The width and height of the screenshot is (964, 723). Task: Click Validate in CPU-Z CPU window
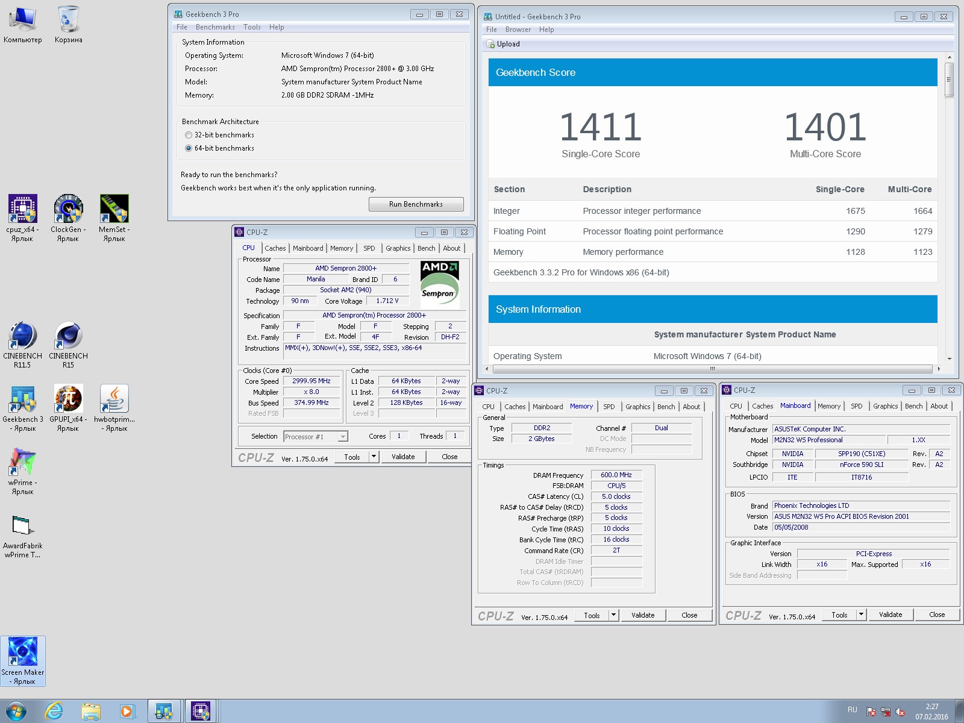click(403, 457)
